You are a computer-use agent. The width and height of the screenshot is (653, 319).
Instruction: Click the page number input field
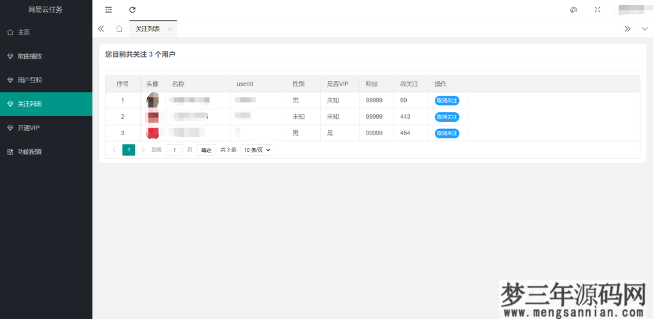tap(174, 150)
